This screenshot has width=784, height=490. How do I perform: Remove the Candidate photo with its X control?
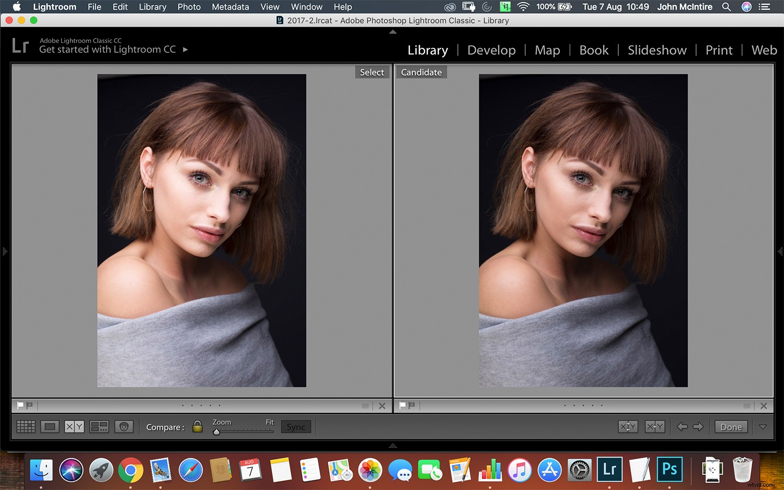(763, 405)
